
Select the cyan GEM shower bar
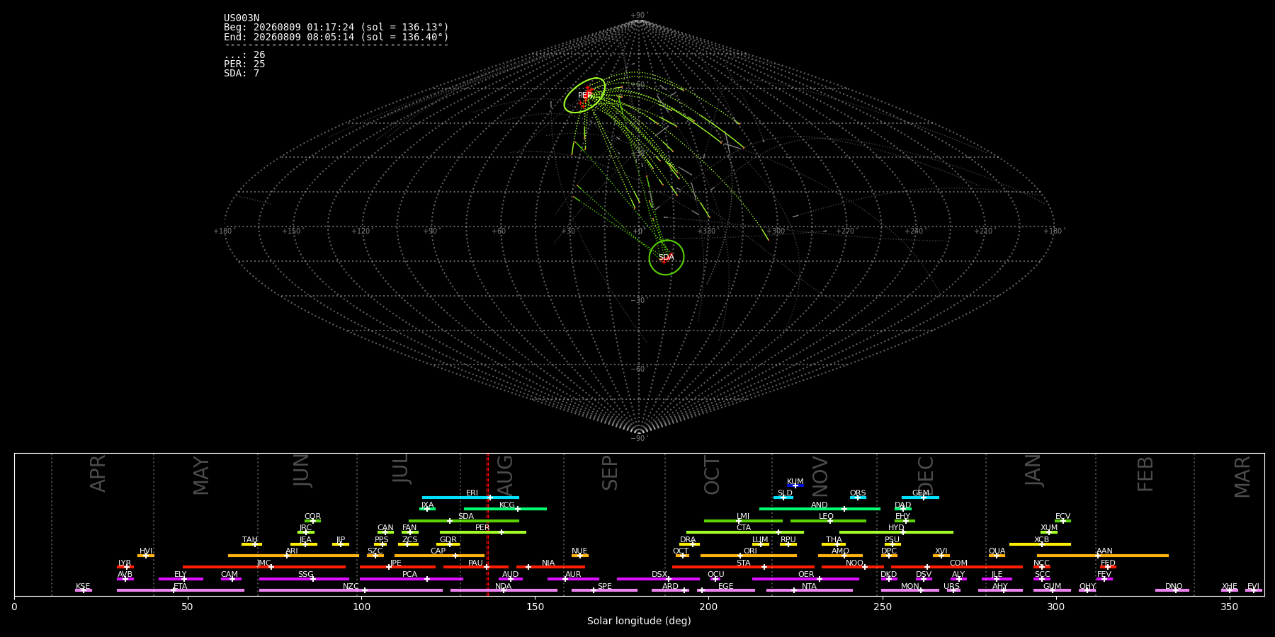[920, 498]
